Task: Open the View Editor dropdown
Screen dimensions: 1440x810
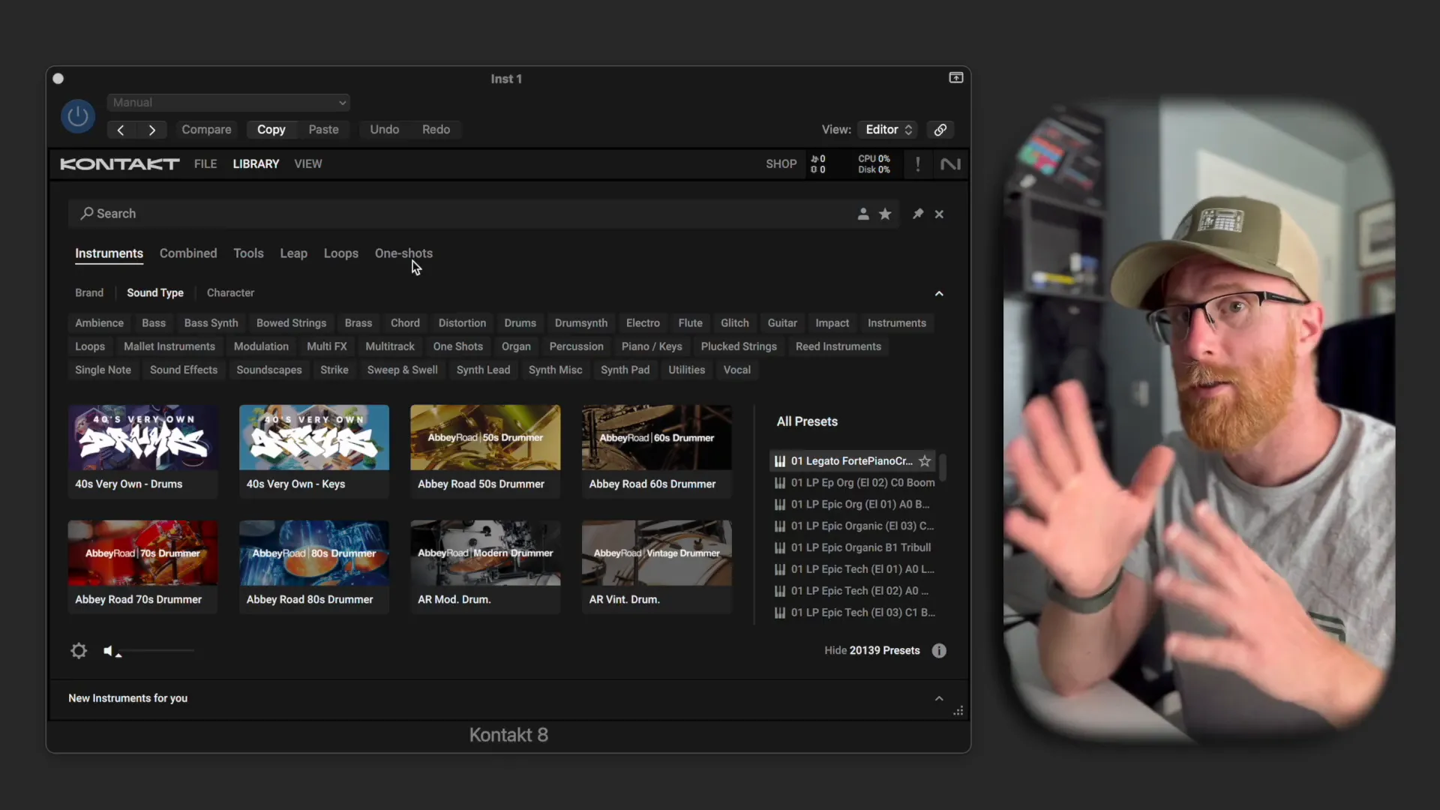Action: (x=888, y=130)
